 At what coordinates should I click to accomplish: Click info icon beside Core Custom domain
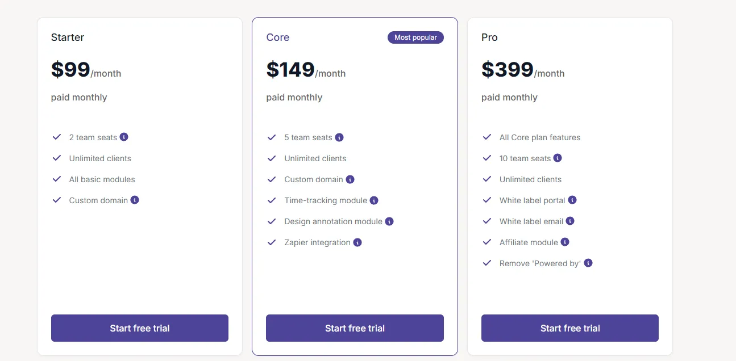[x=350, y=179]
